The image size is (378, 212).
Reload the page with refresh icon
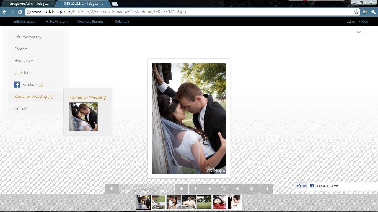point(20,12)
